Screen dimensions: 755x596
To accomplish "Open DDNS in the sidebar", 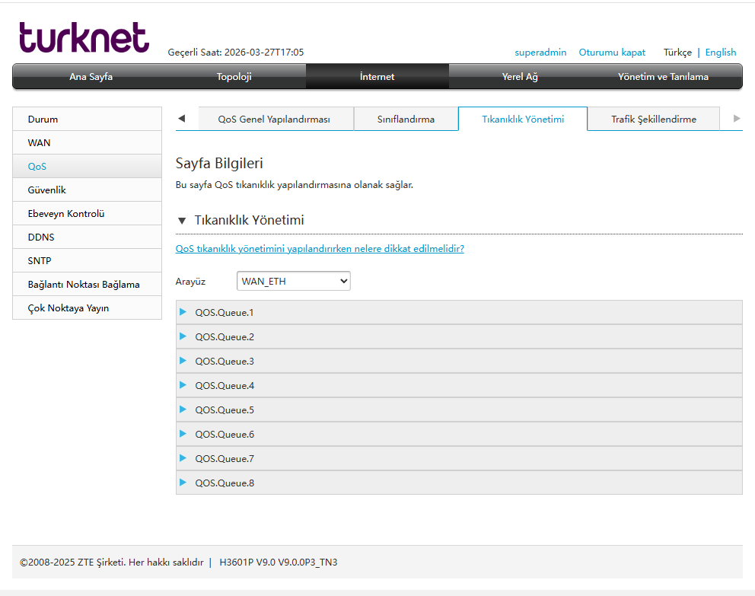I will pos(88,237).
